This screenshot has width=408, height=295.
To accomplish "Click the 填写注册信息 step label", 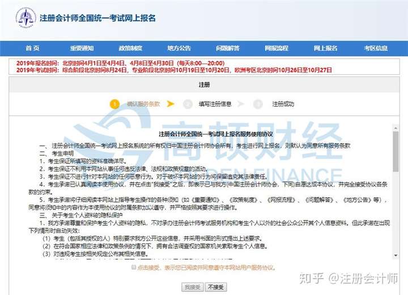I will [x=215, y=104].
